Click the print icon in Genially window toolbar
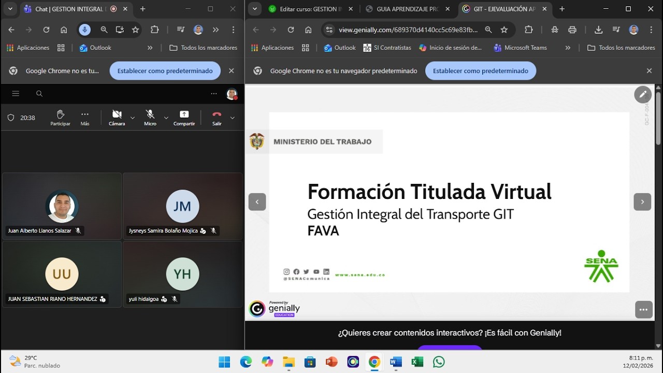This screenshot has height=373, width=663. (x=572, y=30)
